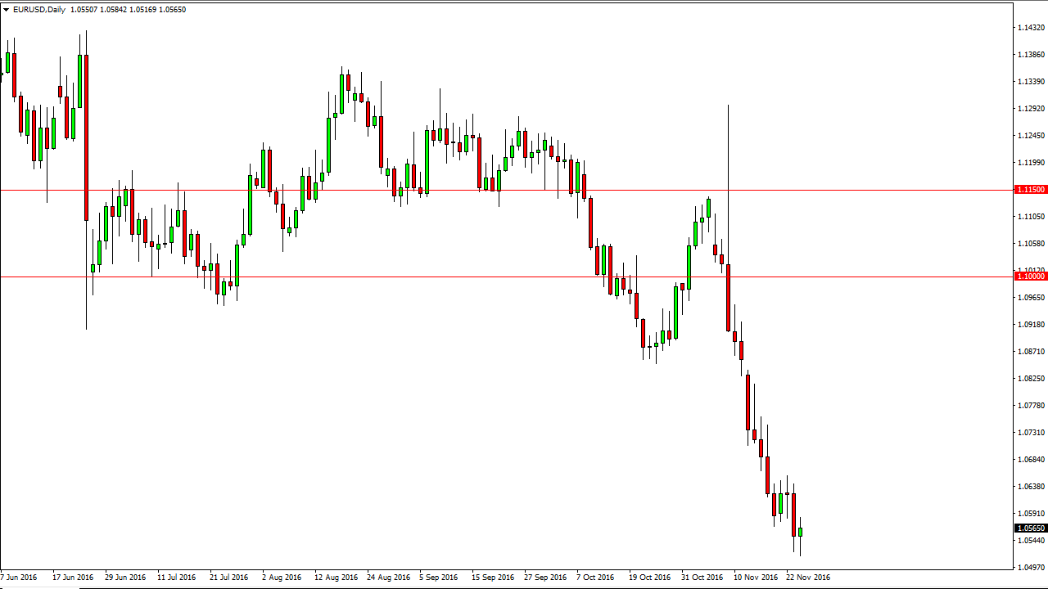The height and width of the screenshot is (589, 1048).
Task: Click the 1.10580 price axis label
Action: 1031,244
